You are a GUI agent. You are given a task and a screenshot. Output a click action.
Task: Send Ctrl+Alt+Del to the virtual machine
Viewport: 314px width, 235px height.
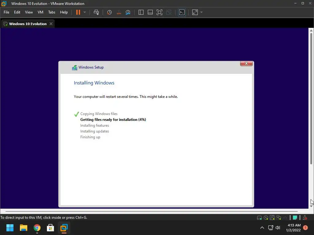click(x=96, y=12)
